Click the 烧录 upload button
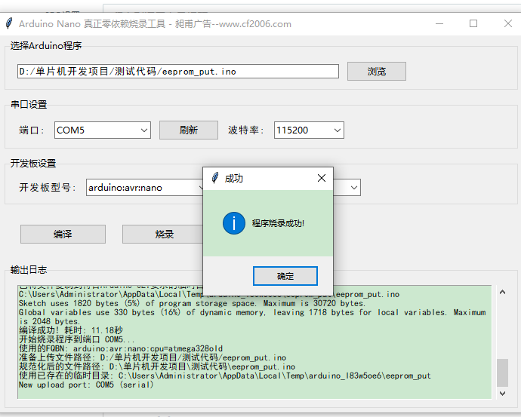 pyautogui.click(x=163, y=235)
